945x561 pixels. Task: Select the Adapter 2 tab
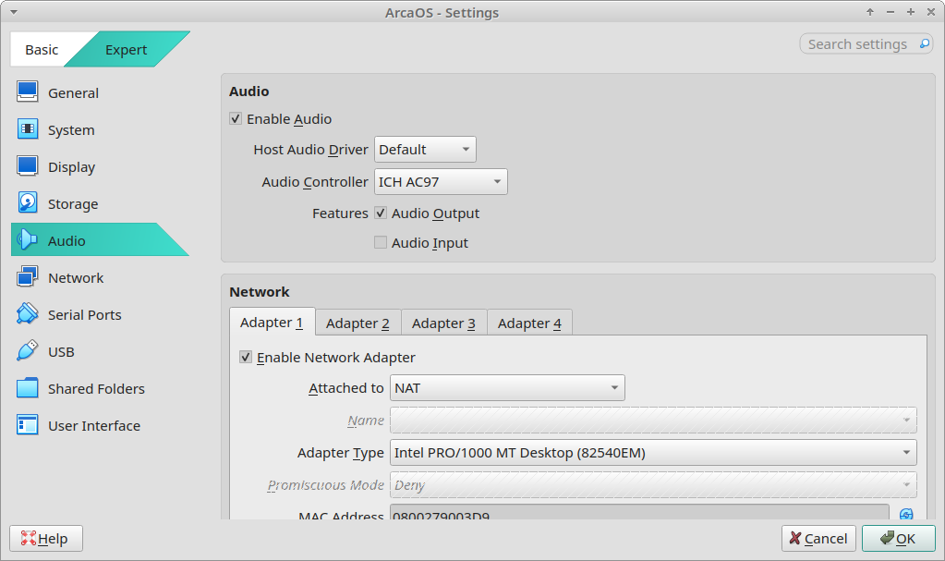tap(357, 323)
